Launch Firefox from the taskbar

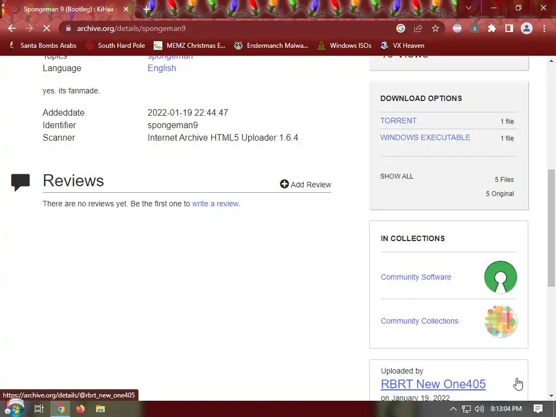(80, 409)
